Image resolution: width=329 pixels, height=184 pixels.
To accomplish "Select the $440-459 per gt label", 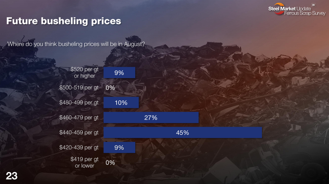I will pyautogui.click(x=79, y=133).
